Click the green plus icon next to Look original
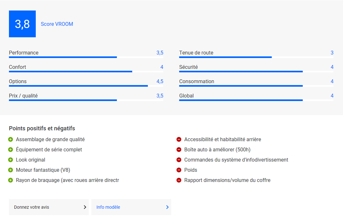343x217 pixels. coord(11,160)
